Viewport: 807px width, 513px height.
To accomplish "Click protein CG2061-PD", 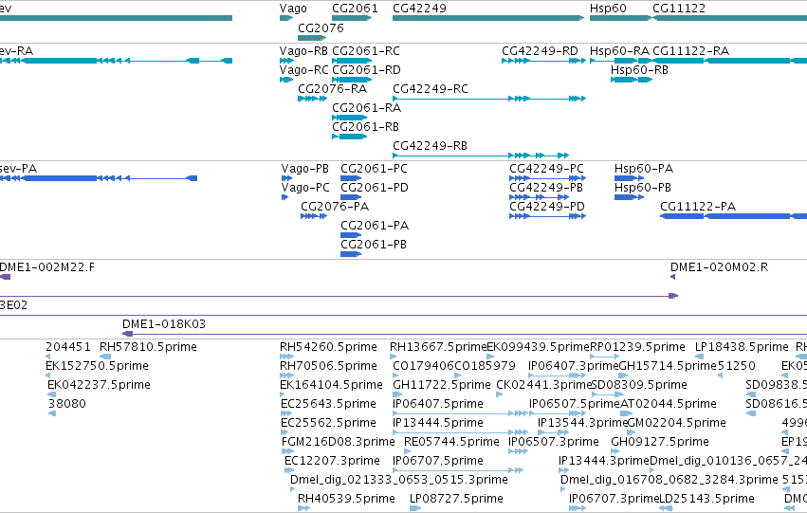I will point(375,188).
